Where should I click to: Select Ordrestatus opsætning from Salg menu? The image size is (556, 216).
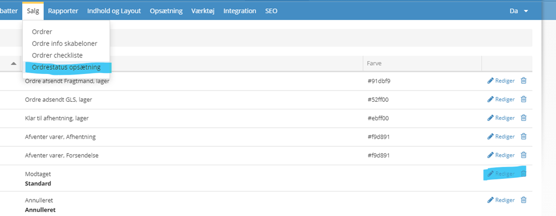click(66, 67)
